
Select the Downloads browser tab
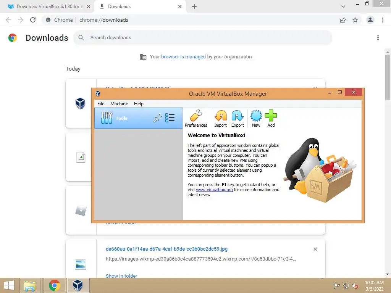[x=140, y=6]
